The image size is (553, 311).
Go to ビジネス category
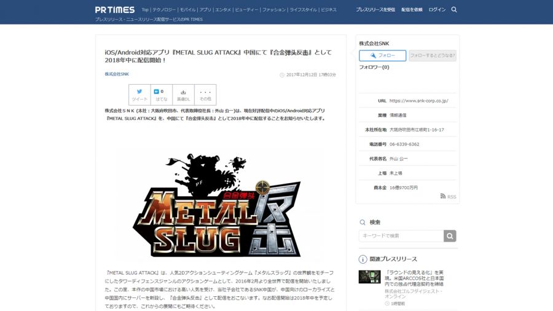click(329, 10)
